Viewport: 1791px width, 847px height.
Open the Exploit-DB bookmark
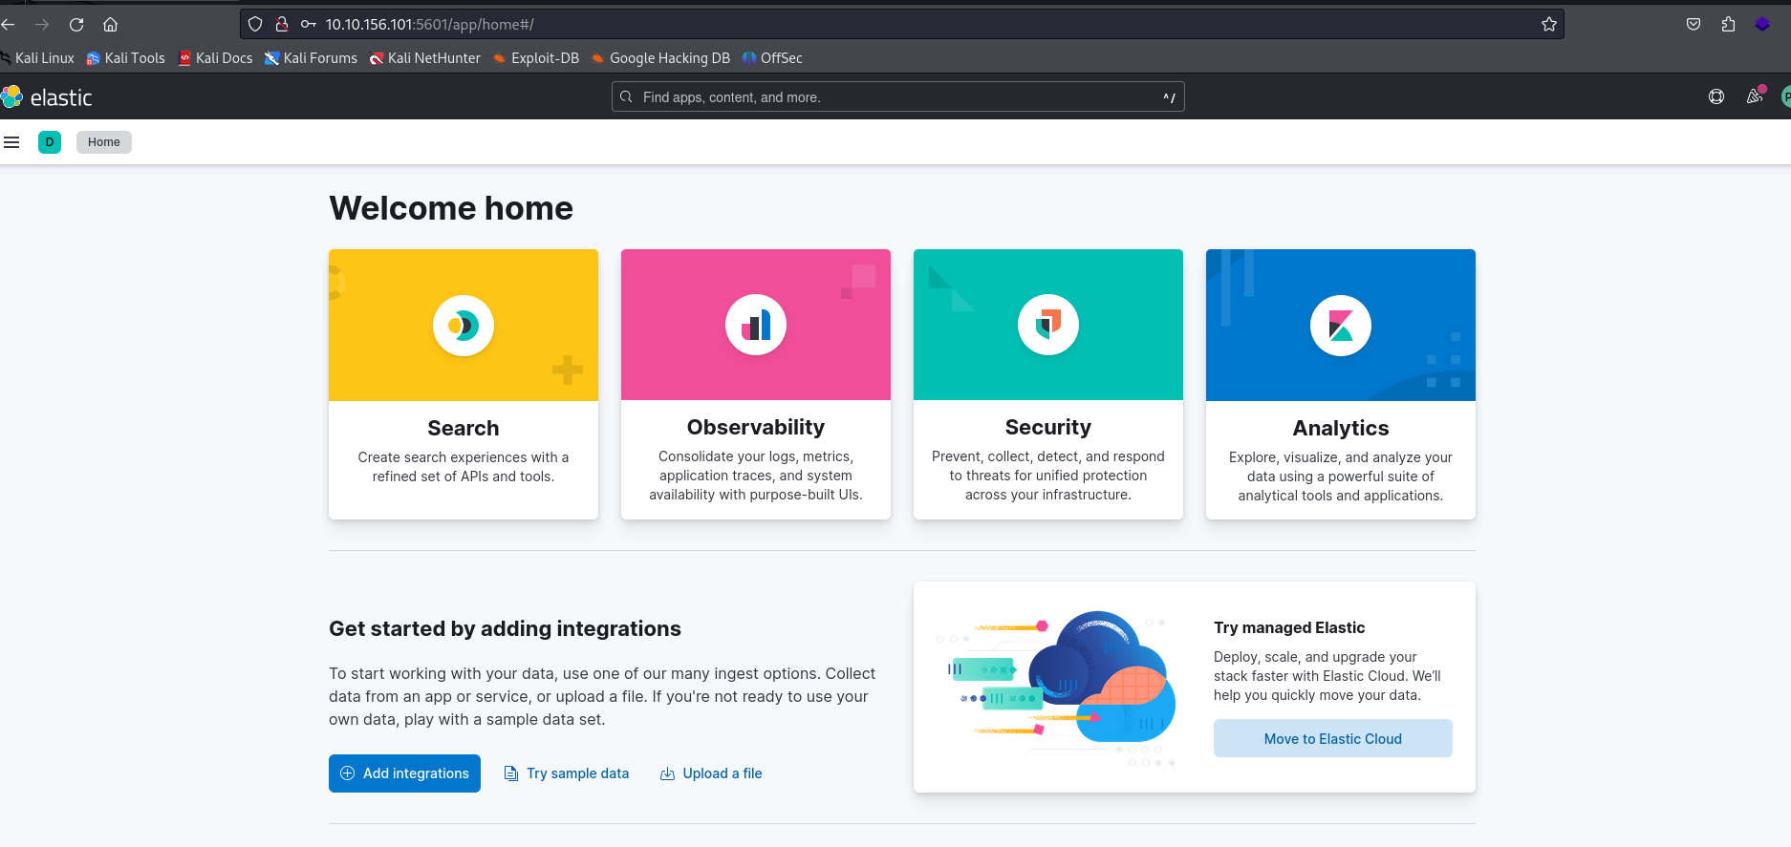coord(536,58)
